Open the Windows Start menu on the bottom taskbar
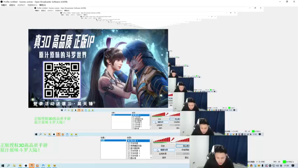298x168 pixels. click(3, 165)
